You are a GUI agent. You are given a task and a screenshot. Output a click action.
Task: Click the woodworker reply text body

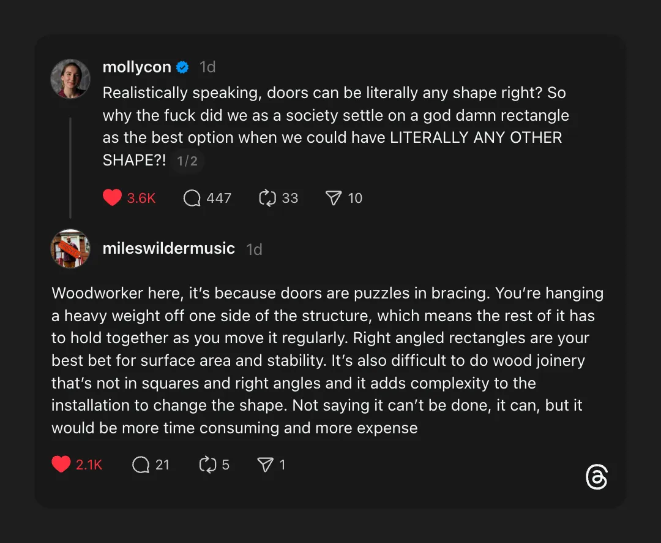pyautogui.click(x=327, y=360)
